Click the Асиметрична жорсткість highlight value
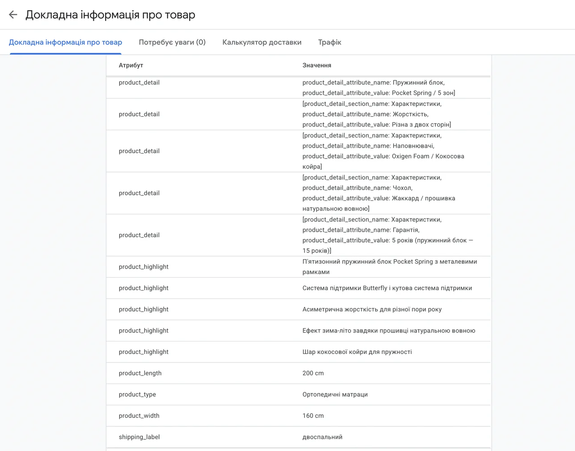 click(x=372, y=309)
